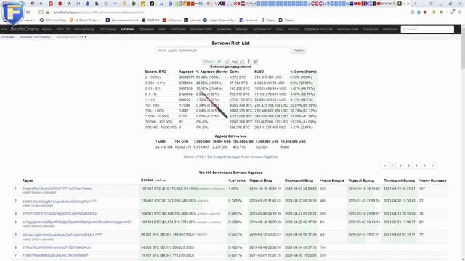Go to next page in pagination
The height and width of the screenshot is (261, 465).
[432, 165]
